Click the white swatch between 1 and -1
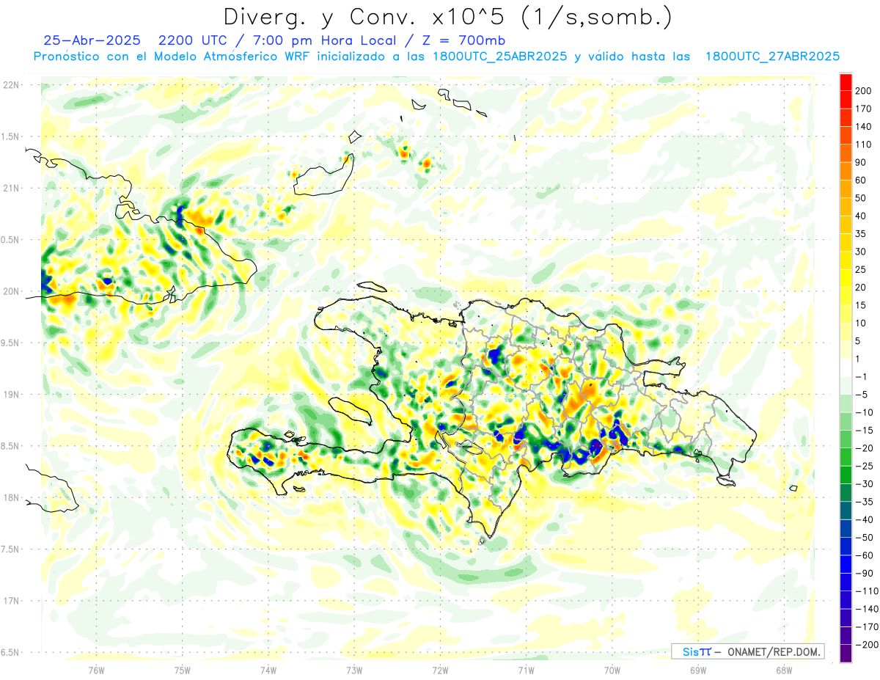This screenshot has width=880, height=680. [846, 368]
